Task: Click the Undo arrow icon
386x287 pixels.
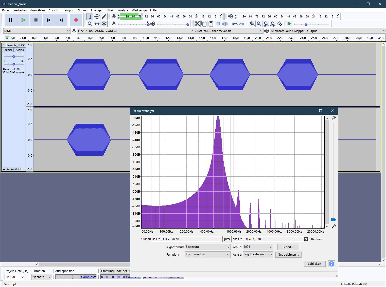Action: click(235, 24)
